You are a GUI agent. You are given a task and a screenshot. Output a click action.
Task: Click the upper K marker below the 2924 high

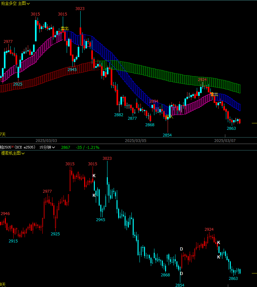click(218, 242)
